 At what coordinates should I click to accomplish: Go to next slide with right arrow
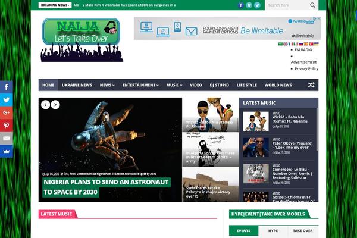coord(55,105)
